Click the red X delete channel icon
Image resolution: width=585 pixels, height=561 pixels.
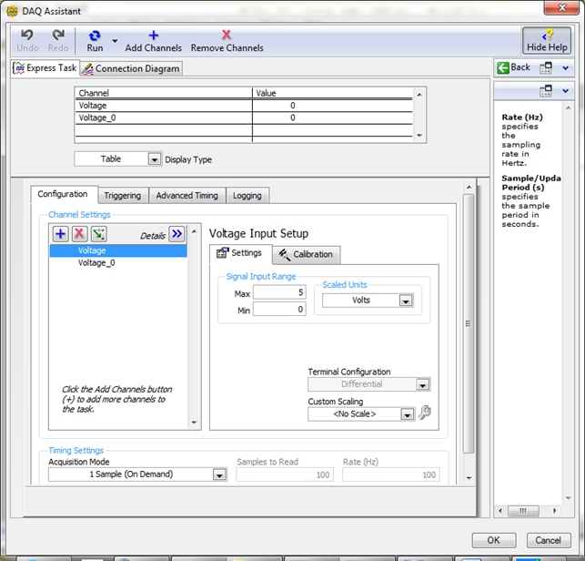coord(79,234)
